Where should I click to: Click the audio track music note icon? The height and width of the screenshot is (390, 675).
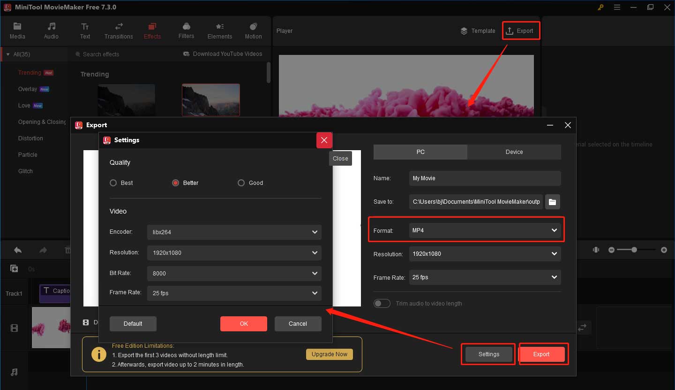tap(14, 372)
